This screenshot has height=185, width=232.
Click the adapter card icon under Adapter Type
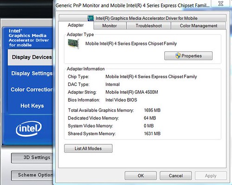click(74, 43)
